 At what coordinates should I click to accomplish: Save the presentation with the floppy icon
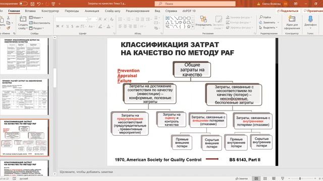click(x=32, y=4)
